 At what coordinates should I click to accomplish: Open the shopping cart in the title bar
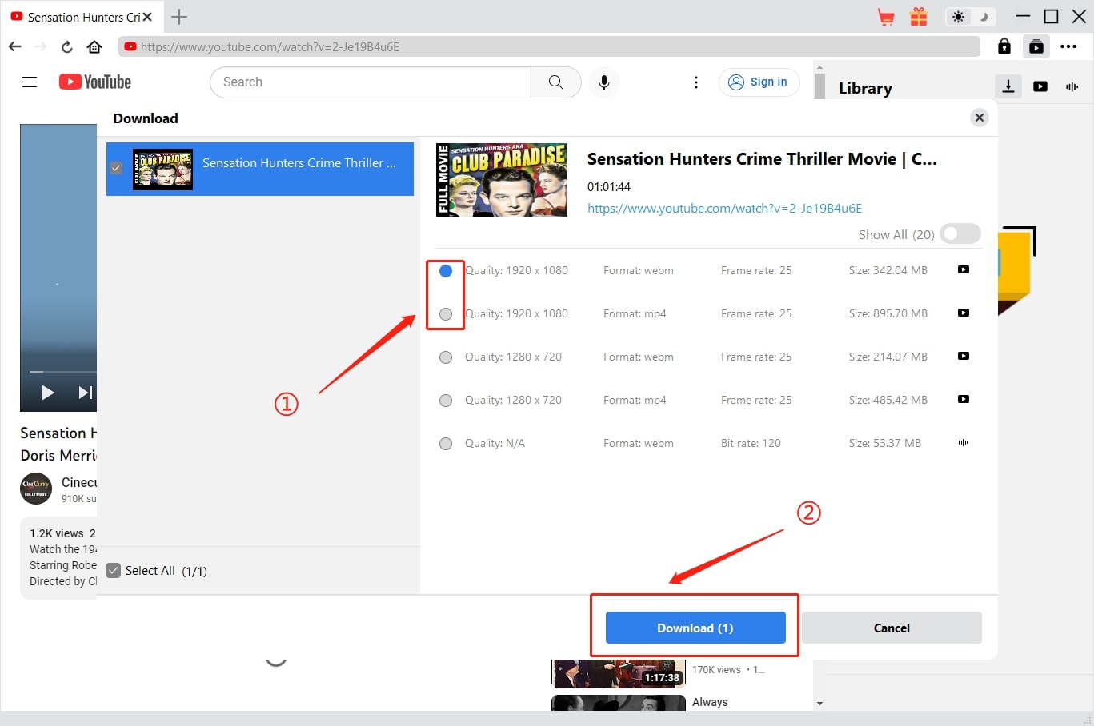(x=885, y=16)
